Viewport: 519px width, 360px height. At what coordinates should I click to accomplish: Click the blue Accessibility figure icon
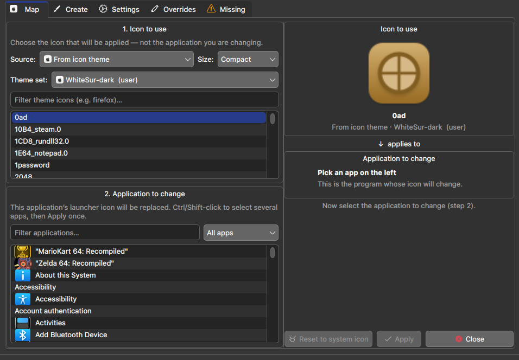coord(22,299)
